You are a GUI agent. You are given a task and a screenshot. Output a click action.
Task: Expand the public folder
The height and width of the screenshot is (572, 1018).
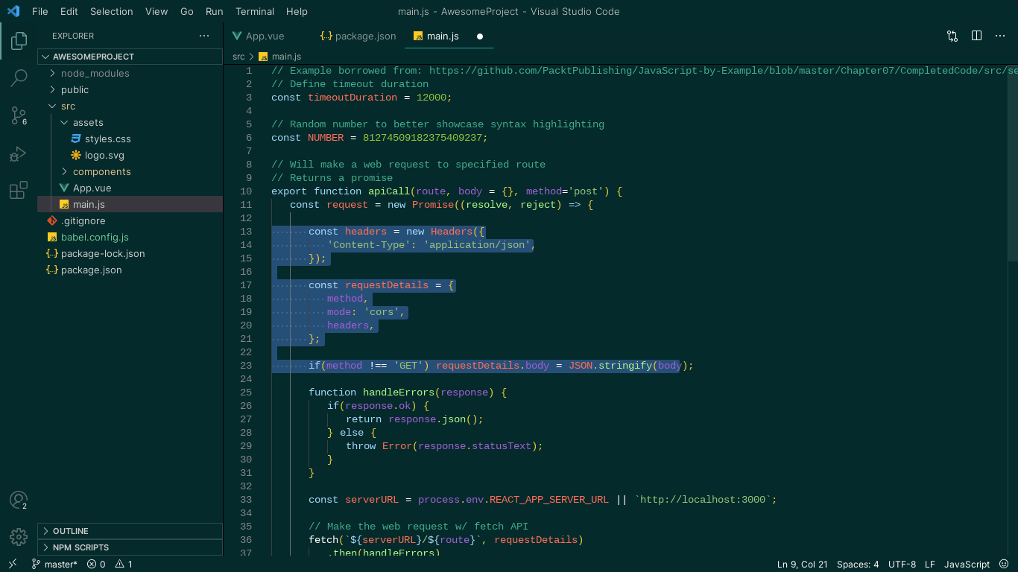[x=75, y=89]
